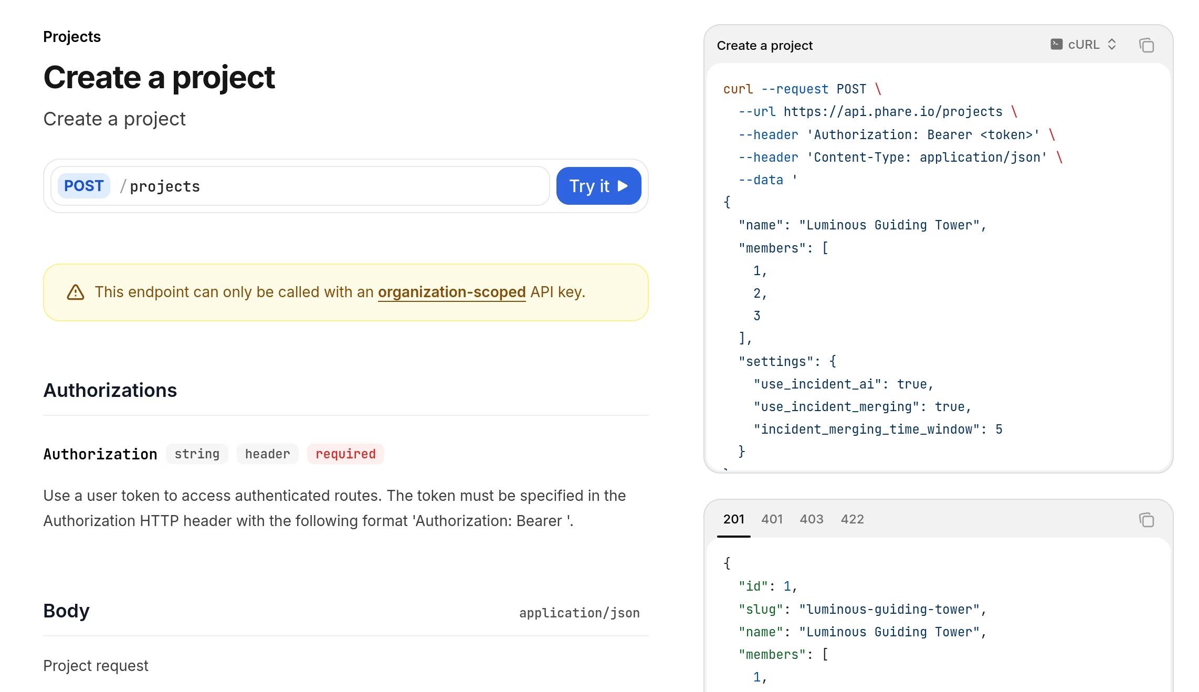Click the warning triangle in the yellow callout
The width and height of the screenshot is (1199, 692).
75,292
